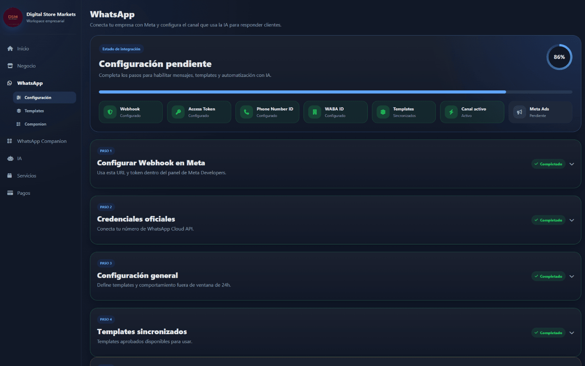This screenshot has width=585, height=366.
Task: Click the Templates Sincronizados status icon
Action: (x=383, y=112)
